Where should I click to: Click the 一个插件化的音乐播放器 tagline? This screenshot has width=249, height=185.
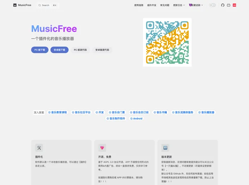coord(52,39)
